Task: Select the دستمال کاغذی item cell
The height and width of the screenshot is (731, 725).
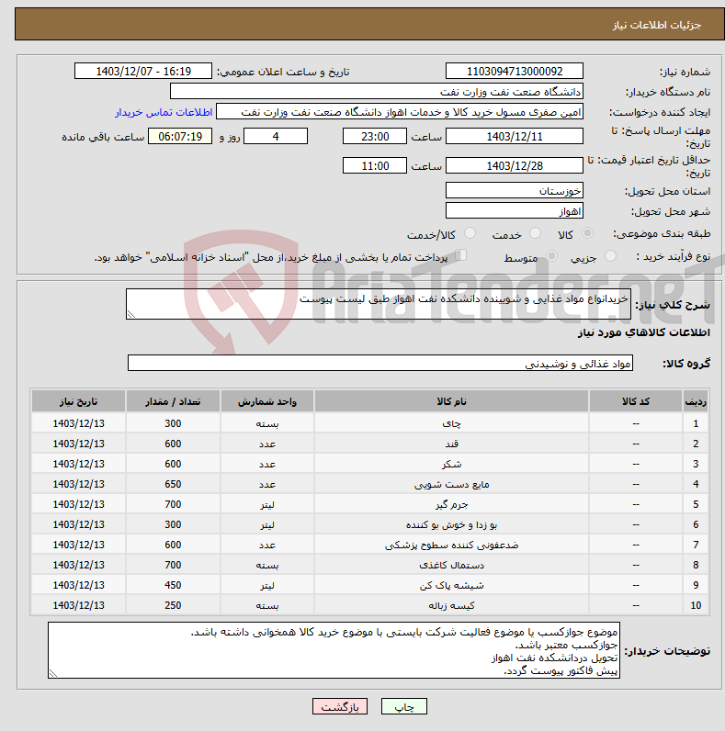Action: (x=451, y=565)
